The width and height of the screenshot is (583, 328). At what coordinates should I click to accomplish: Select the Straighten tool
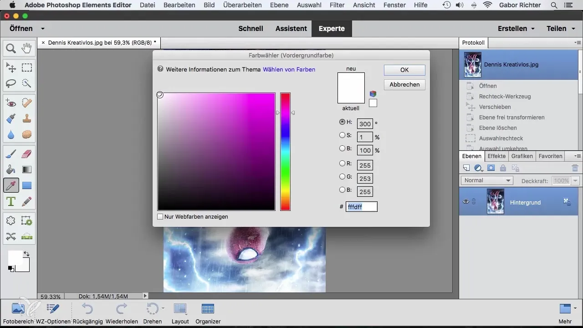pyautogui.click(x=27, y=236)
